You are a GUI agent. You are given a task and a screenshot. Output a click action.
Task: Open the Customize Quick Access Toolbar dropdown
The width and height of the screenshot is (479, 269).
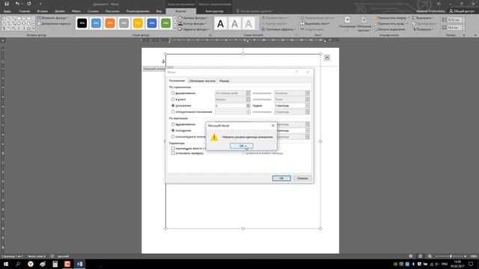click(x=40, y=4)
